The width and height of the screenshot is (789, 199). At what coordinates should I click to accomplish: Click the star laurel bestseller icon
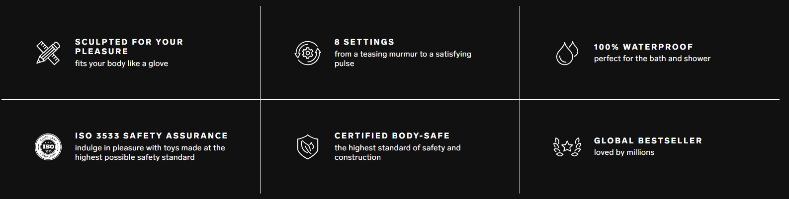click(567, 147)
